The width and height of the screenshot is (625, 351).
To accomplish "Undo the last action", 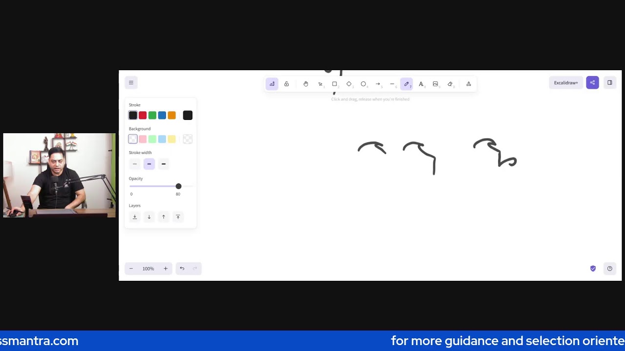I will tap(182, 269).
